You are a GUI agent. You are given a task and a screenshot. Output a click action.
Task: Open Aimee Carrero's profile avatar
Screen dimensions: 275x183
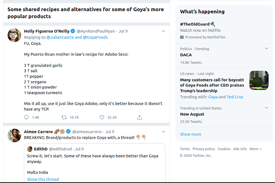point(15,134)
